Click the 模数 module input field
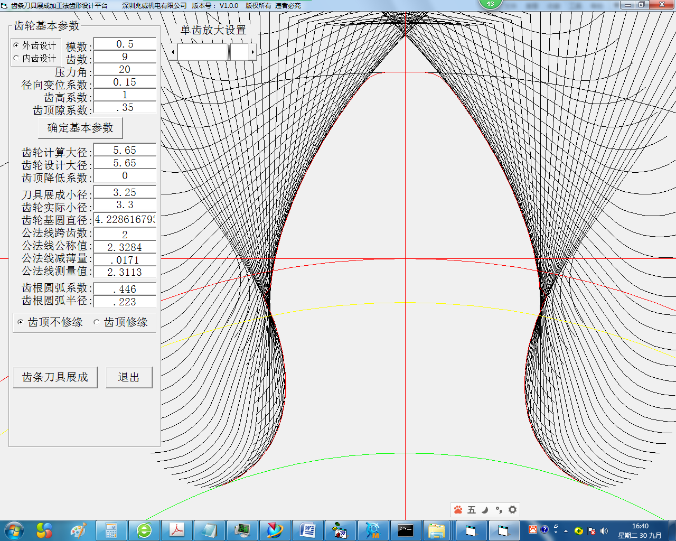Viewport: 676px width, 541px height. coord(125,44)
